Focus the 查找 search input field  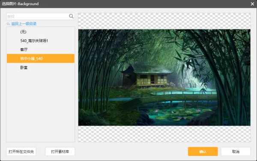coord(41,17)
